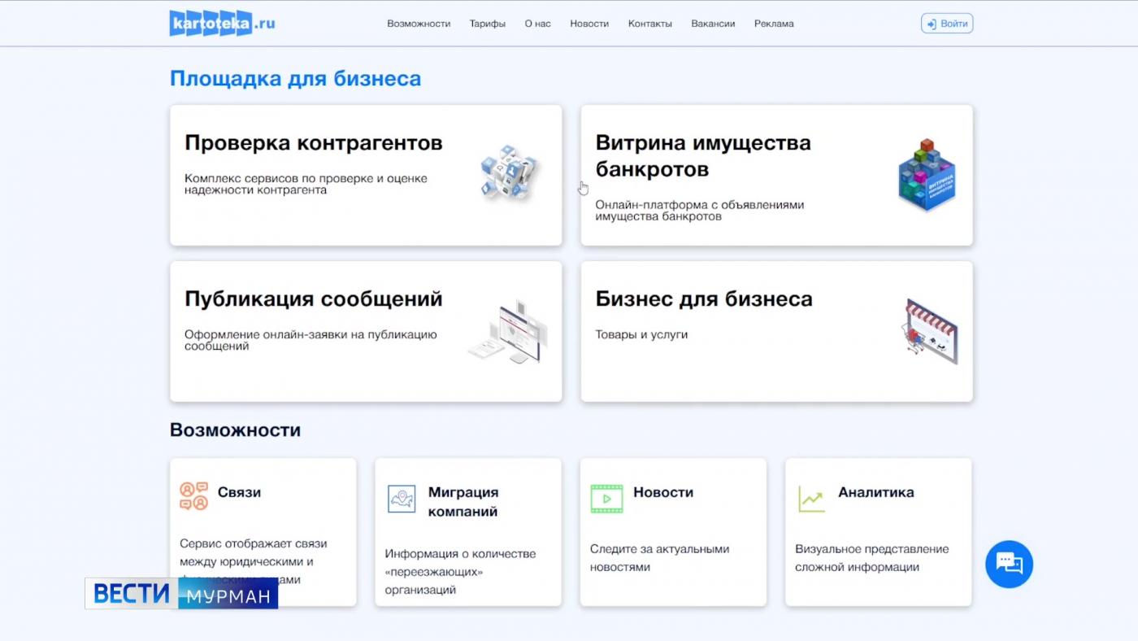Click 'Информация о количестве «переезжающих» организаций' text
The width and height of the screenshot is (1138, 641).
(x=460, y=572)
